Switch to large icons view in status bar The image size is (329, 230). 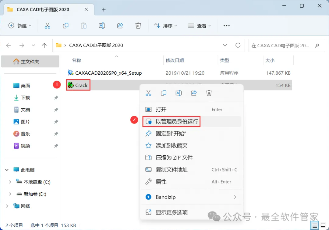[323, 225]
